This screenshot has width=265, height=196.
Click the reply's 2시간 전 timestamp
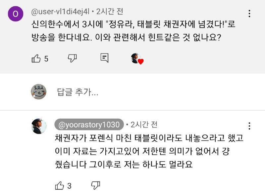click(x=144, y=125)
